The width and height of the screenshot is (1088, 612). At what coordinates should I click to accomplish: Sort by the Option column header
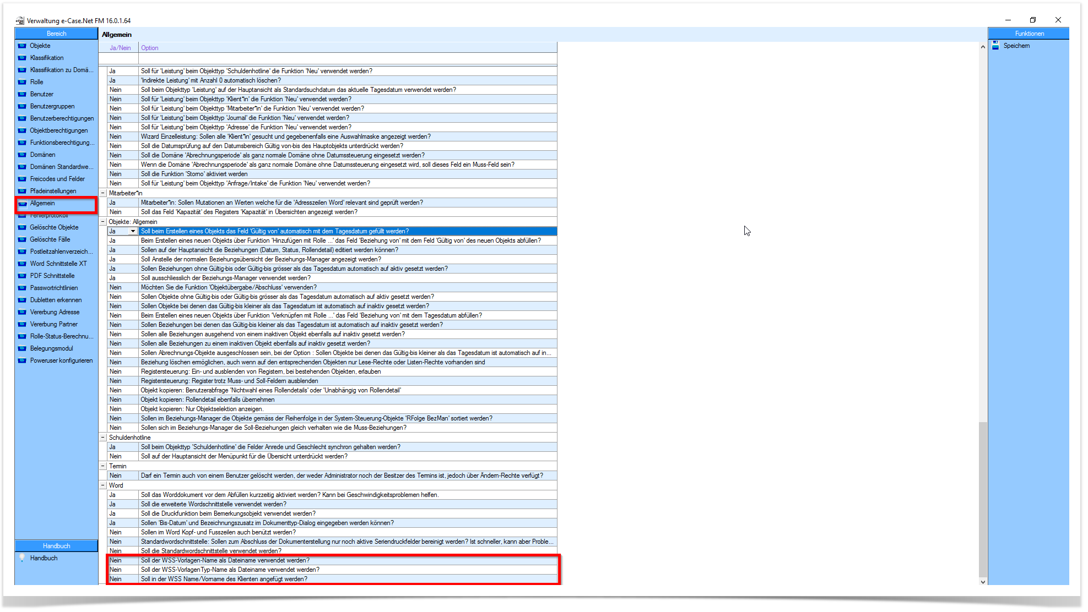click(x=348, y=48)
